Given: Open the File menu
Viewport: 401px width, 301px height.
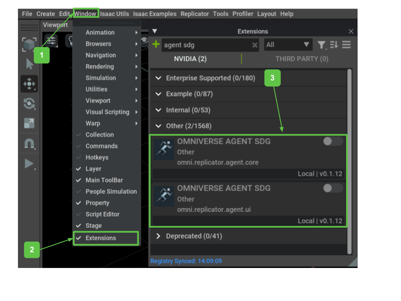Looking at the screenshot, I should (27, 14).
